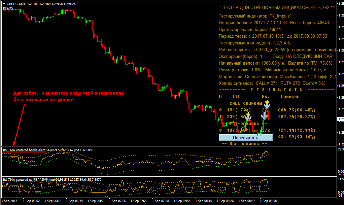344x205 pixels.
Task: Click the Тестируемый индикатор K_Impuls line
Action: tap(255, 16)
